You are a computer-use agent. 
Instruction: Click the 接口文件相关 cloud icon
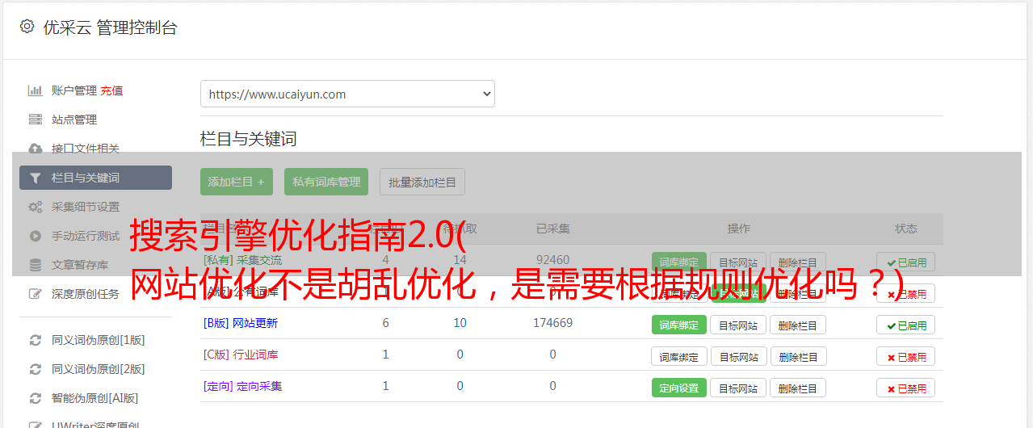click(36, 149)
